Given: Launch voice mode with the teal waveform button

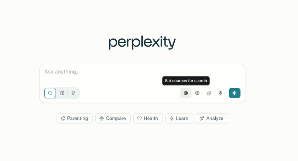Looking at the screenshot, I should point(235,93).
